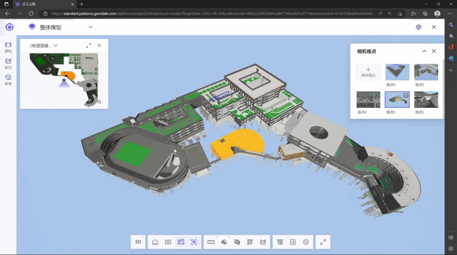
Task: Add a tool with Edge sidebar plus icon
Action: pyautogui.click(x=451, y=70)
